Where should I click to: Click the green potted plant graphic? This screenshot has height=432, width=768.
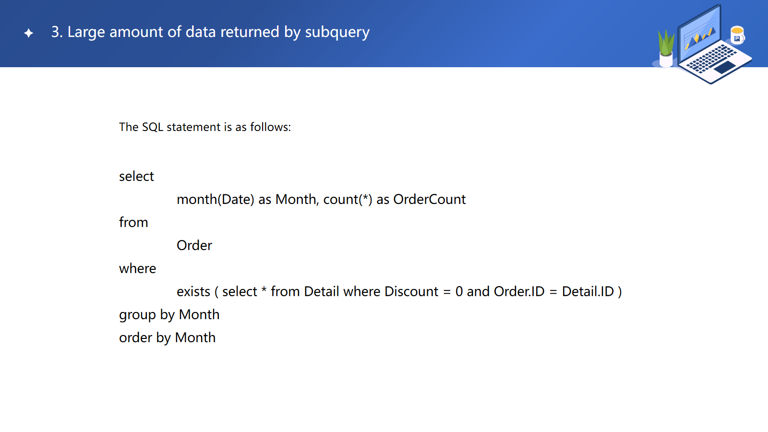point(666,42)
